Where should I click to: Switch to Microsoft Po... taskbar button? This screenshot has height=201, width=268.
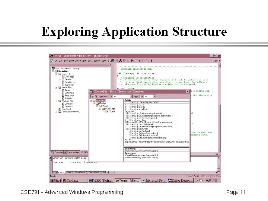click(154, 181)
